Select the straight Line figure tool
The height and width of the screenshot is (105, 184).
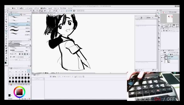(x=6, y=56)
